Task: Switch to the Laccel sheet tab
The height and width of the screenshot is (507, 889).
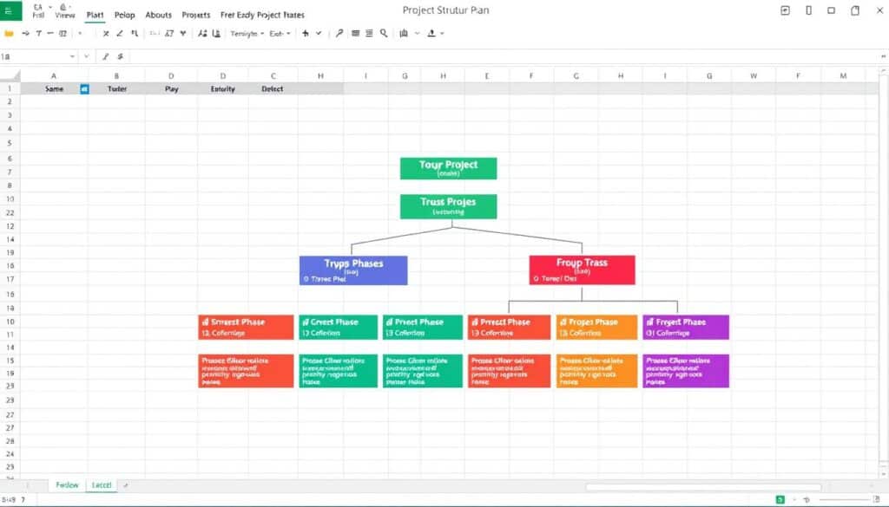Action: 102,485
